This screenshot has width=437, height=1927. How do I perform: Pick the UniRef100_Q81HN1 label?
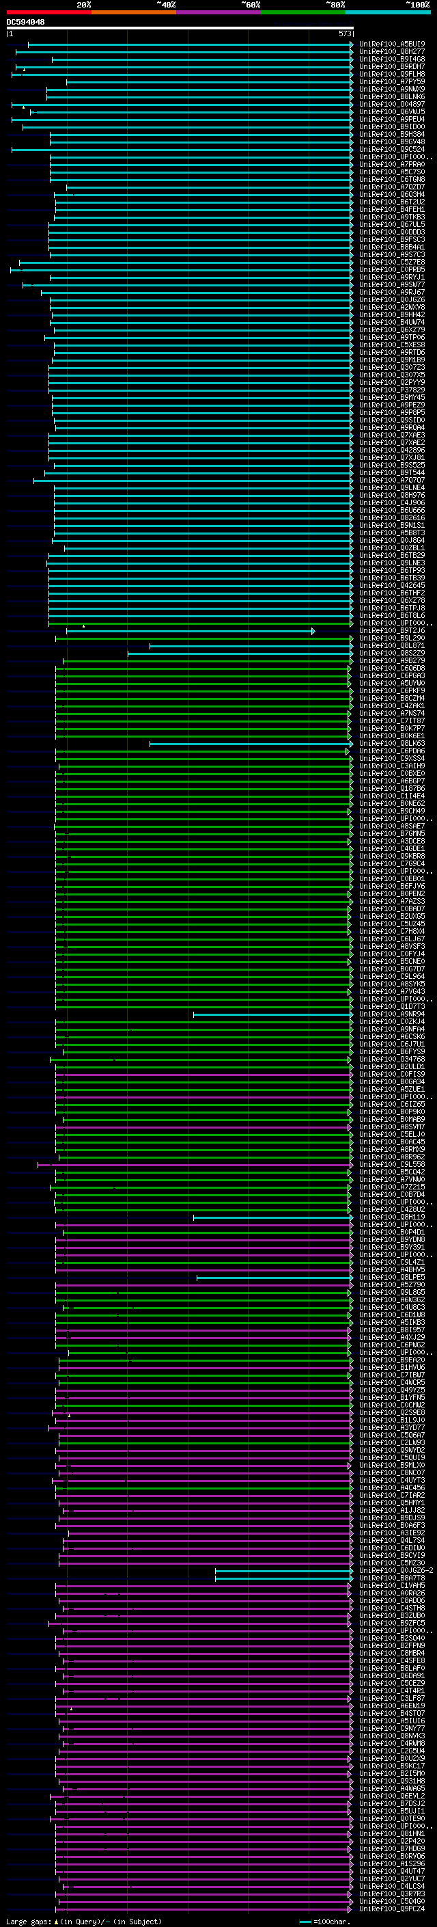391,1833
